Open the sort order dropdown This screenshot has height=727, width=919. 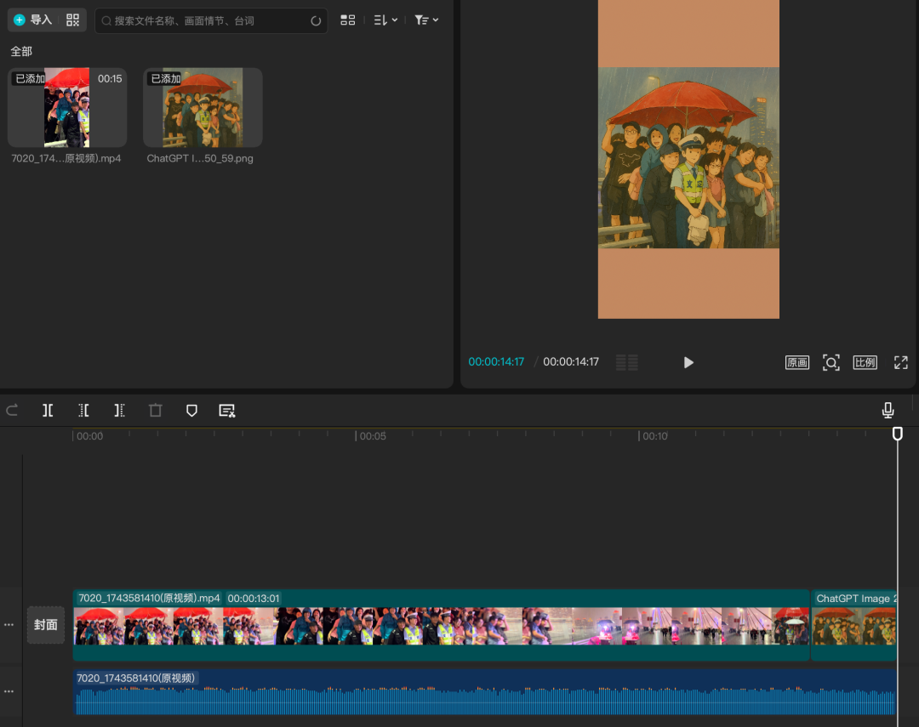[385, 20]
